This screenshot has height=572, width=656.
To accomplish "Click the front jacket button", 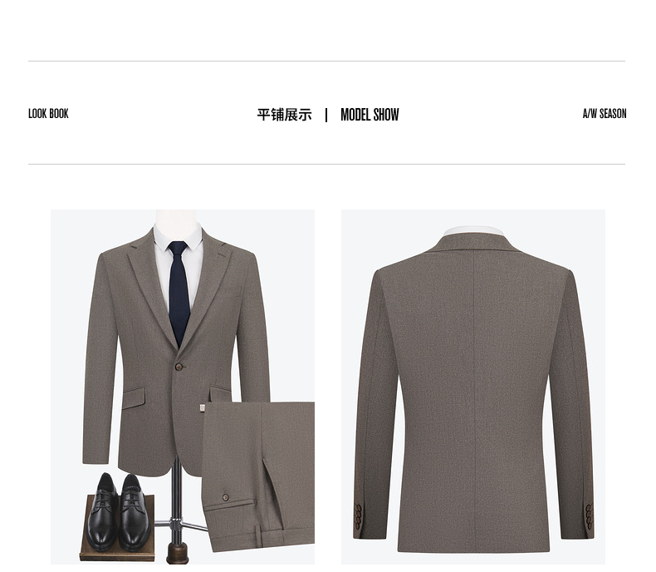I will (180, 367).
